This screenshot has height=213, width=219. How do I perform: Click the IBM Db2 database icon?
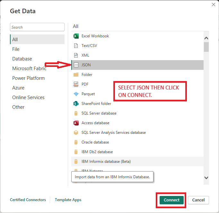coord(76,152)
